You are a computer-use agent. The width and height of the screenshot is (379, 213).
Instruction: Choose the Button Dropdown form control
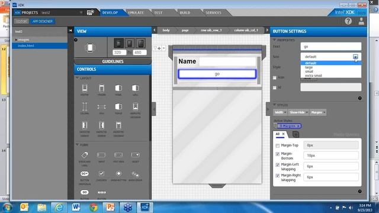pos(85,177)
